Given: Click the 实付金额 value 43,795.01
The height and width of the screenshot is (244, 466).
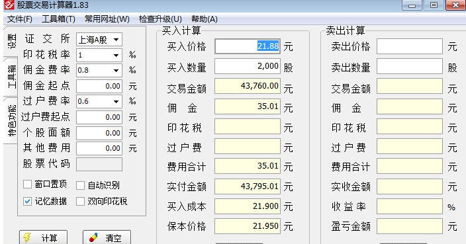Looking at the screenshot, I should [x=248, y=186].
